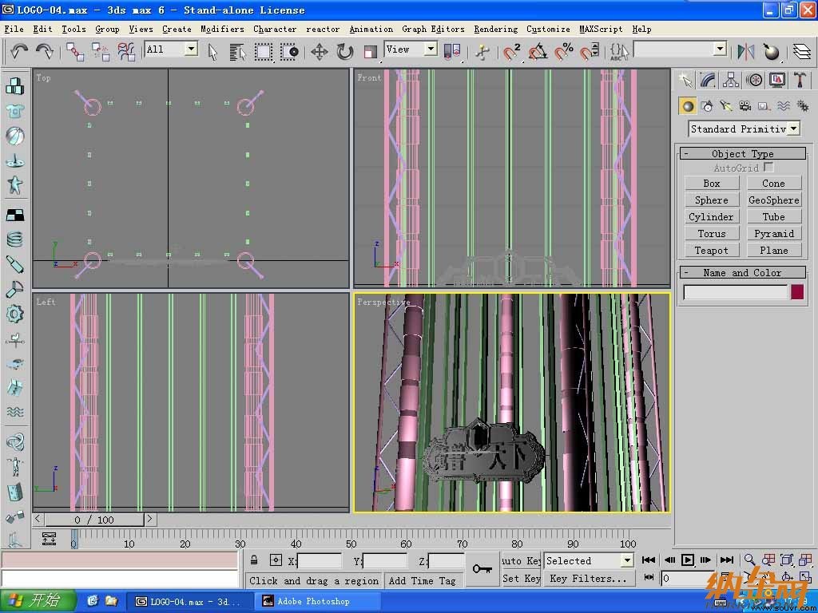Select the Bind to Space Warp tool
The height and width of the screenshot is (613, 818).
tap(126, 52)
